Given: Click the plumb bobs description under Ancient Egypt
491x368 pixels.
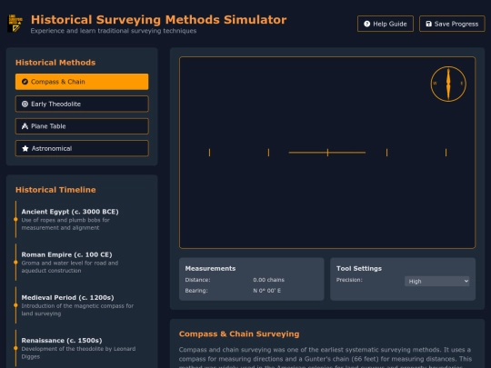Looking at the screenshot, I should (x=65, y=224).
